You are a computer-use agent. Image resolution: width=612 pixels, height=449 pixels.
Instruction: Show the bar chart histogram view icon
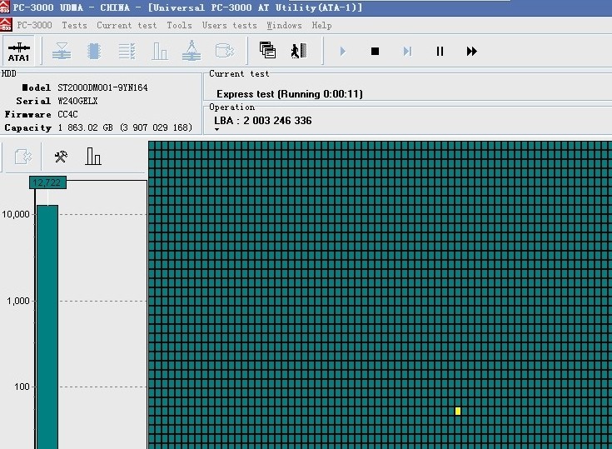pyautogui.click(x=93, y=157)
